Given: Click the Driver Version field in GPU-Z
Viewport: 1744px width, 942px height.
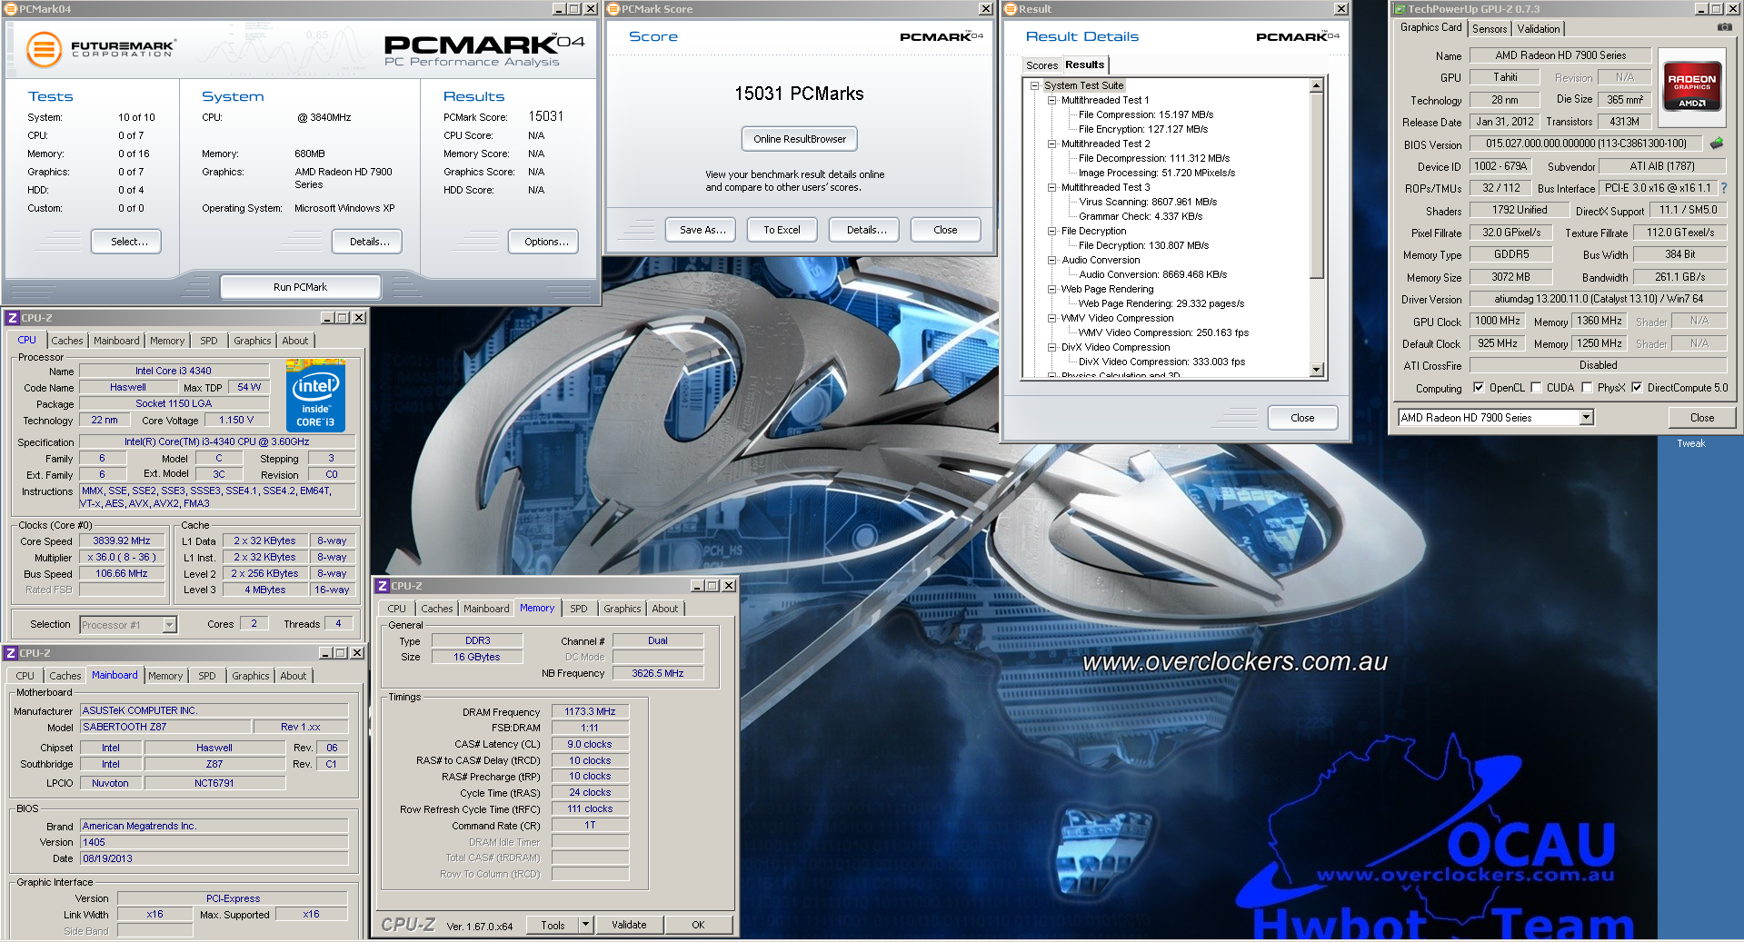Looking at the screenshot, I should [1598, 299].
